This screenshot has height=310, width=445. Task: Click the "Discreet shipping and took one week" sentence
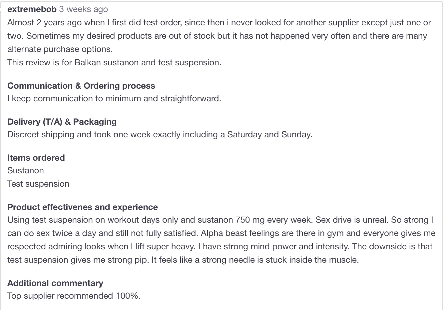click(x=160, y=134)
